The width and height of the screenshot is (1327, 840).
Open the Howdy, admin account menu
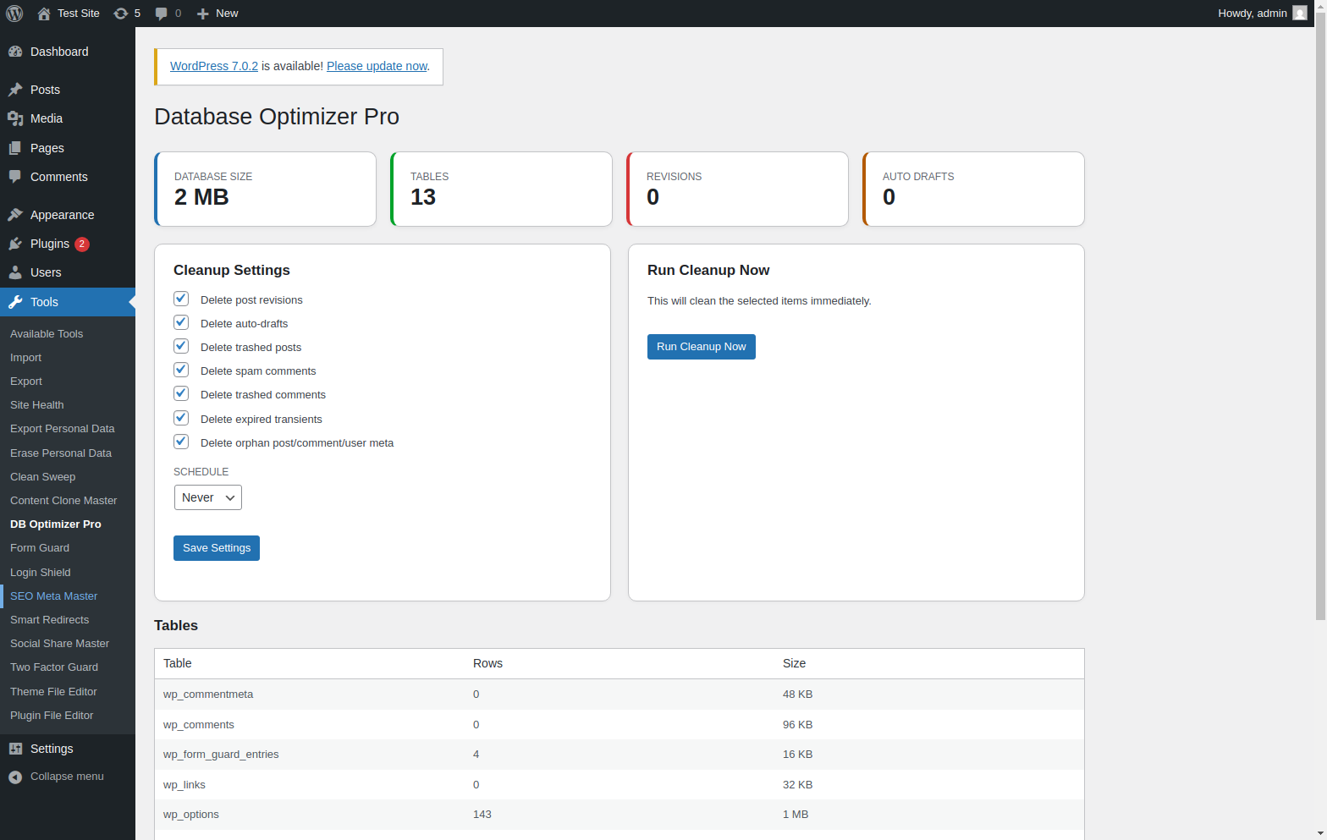click(x=1262, y=14)
